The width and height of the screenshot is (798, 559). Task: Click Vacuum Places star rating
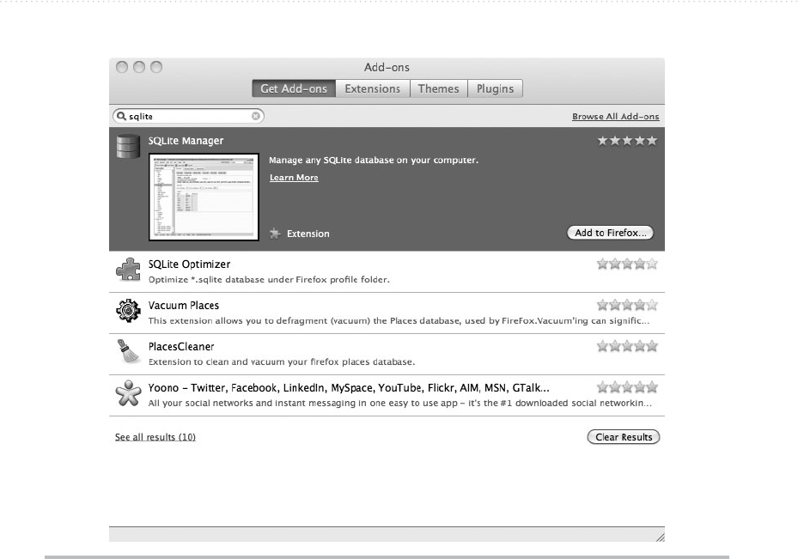(x=627, y=305)
